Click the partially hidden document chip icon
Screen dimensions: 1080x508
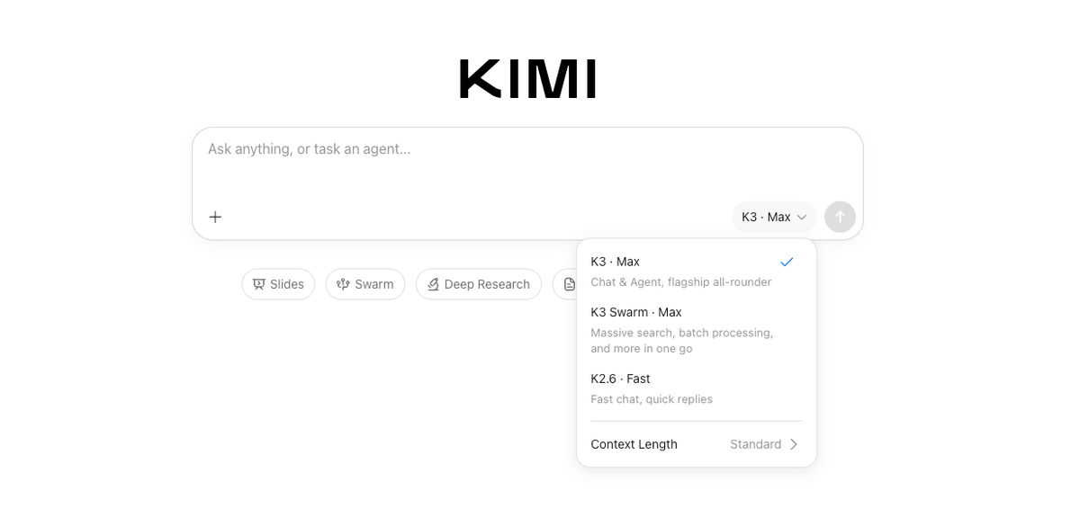[569, 284]
